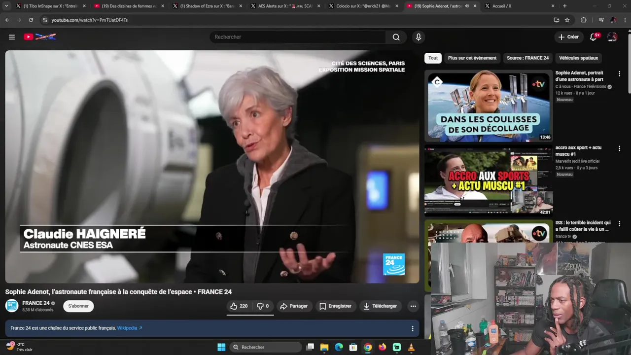Open the YouTube hamburger guide menu
This screenshot has height=355, width=631.
coord(12,37)
